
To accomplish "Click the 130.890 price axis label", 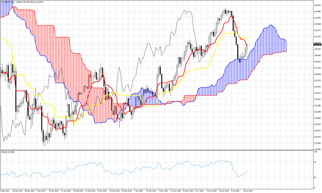I will point(317,118).
